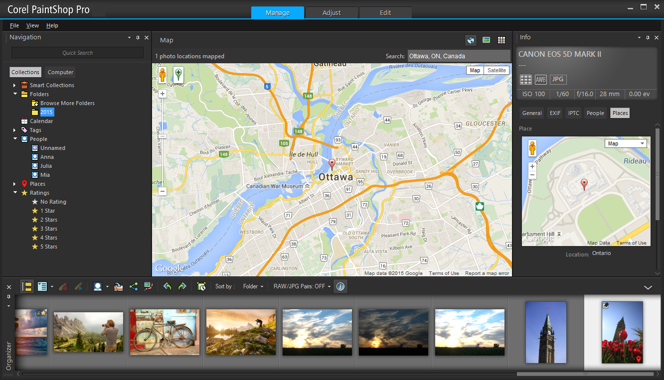Screen dimensions: 664x380
Task: Open the General tab in Info panel
Action: (532, 113)
